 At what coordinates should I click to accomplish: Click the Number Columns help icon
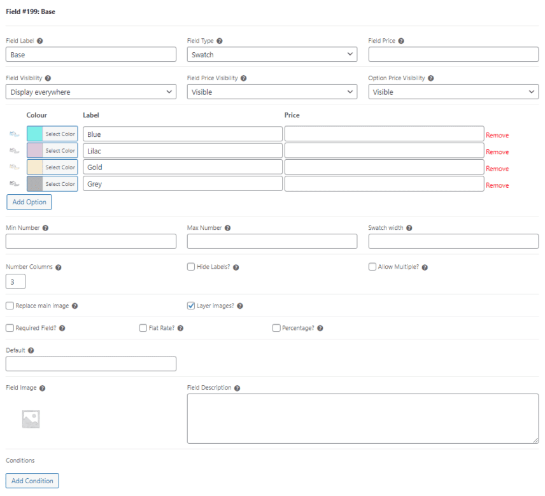(58, 266)
